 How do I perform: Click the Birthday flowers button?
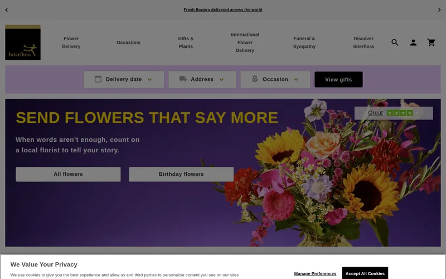coord(181,174)
